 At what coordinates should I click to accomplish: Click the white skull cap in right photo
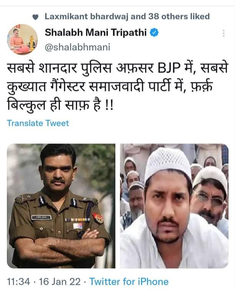coord(168,163)
